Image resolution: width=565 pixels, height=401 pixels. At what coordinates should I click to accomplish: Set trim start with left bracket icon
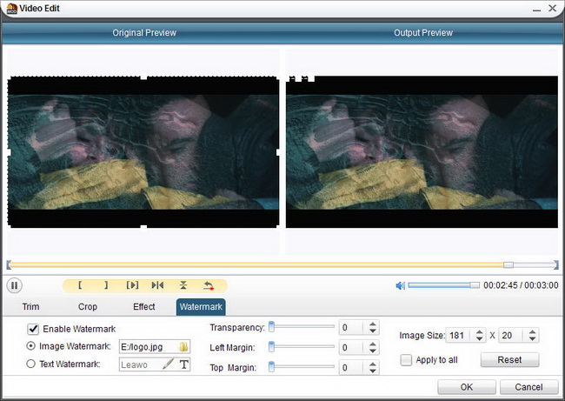pyautogui.click(x=80, y=285)
